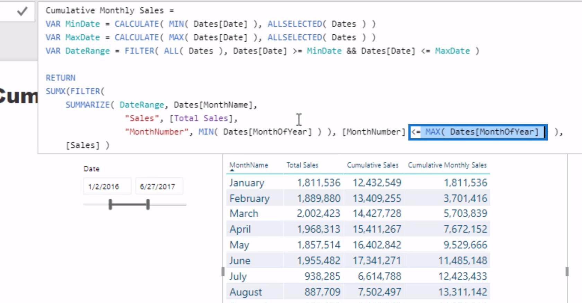Click the Cumulative Sales value 6,614,788
Viewport: 582px width, 303px height.
pyautogui.click(x=380, y=276)
